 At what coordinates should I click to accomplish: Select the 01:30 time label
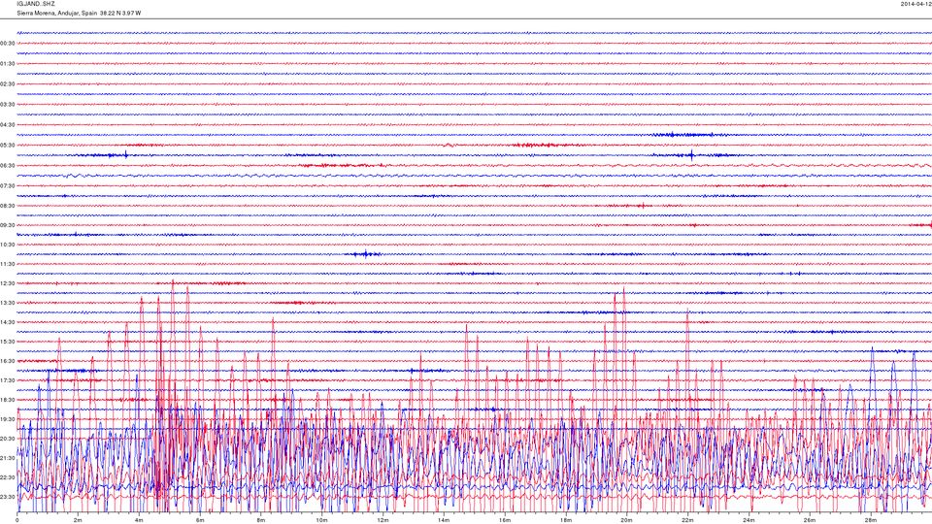8,64
